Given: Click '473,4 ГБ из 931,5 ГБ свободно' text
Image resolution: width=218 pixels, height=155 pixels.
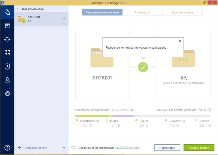Looking at the screenshot, I should (184, 83).
